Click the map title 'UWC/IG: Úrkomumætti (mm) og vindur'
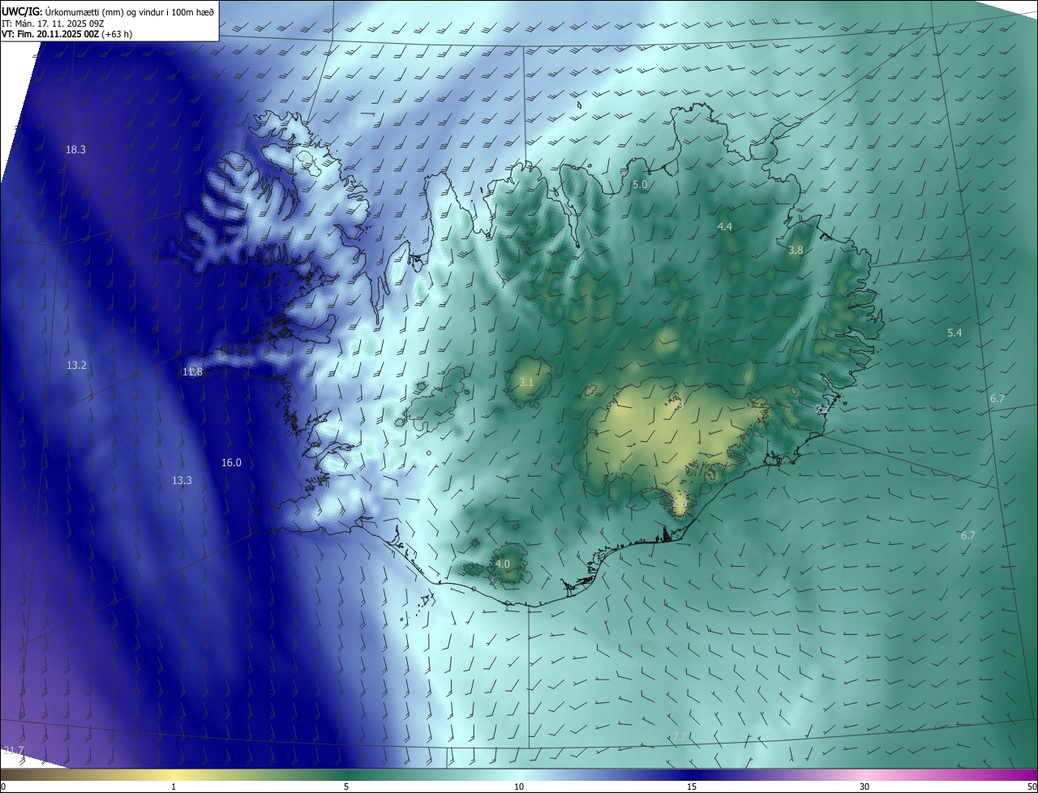The width and height of the screenshot is (1038, 793). (108, 11)
